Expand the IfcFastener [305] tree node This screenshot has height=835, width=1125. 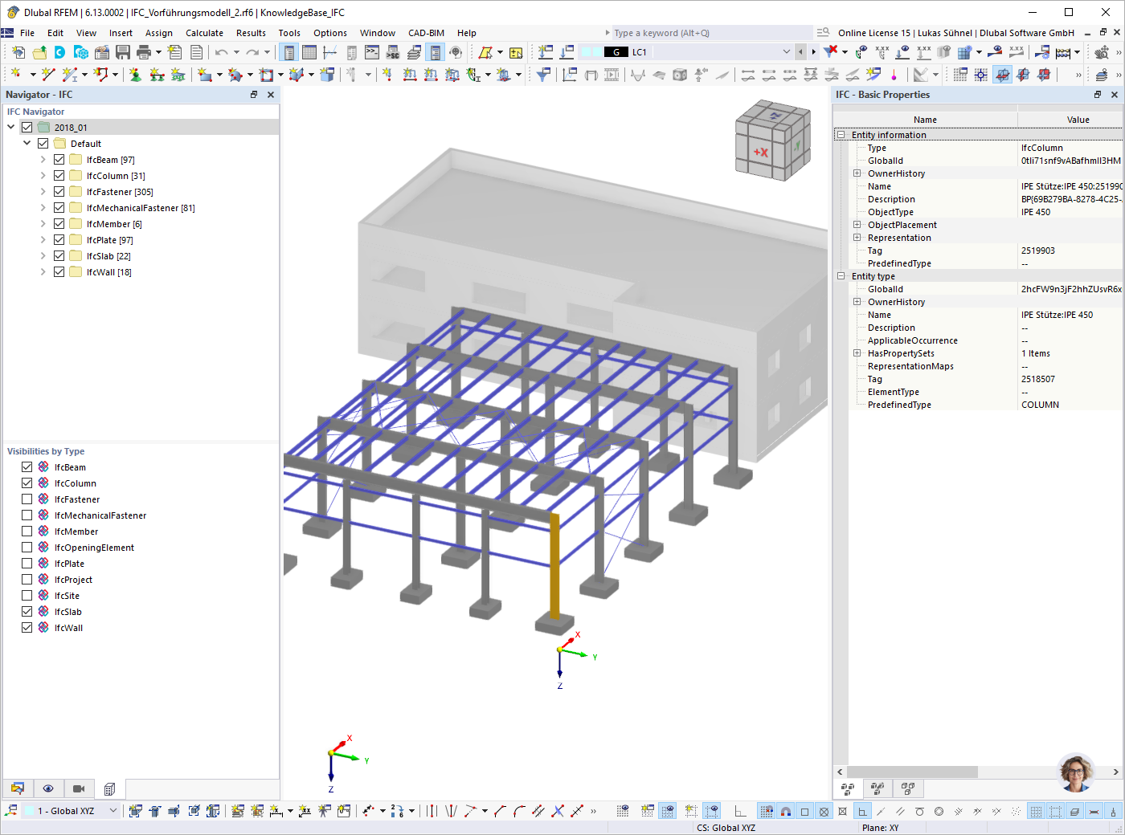click(x=43, y=192)
